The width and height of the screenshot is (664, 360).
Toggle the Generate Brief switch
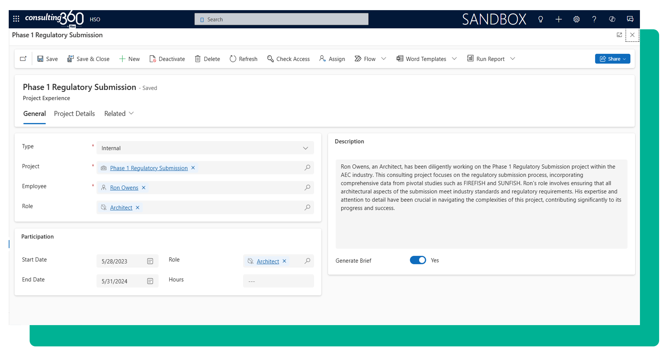(x=418, y=260)
